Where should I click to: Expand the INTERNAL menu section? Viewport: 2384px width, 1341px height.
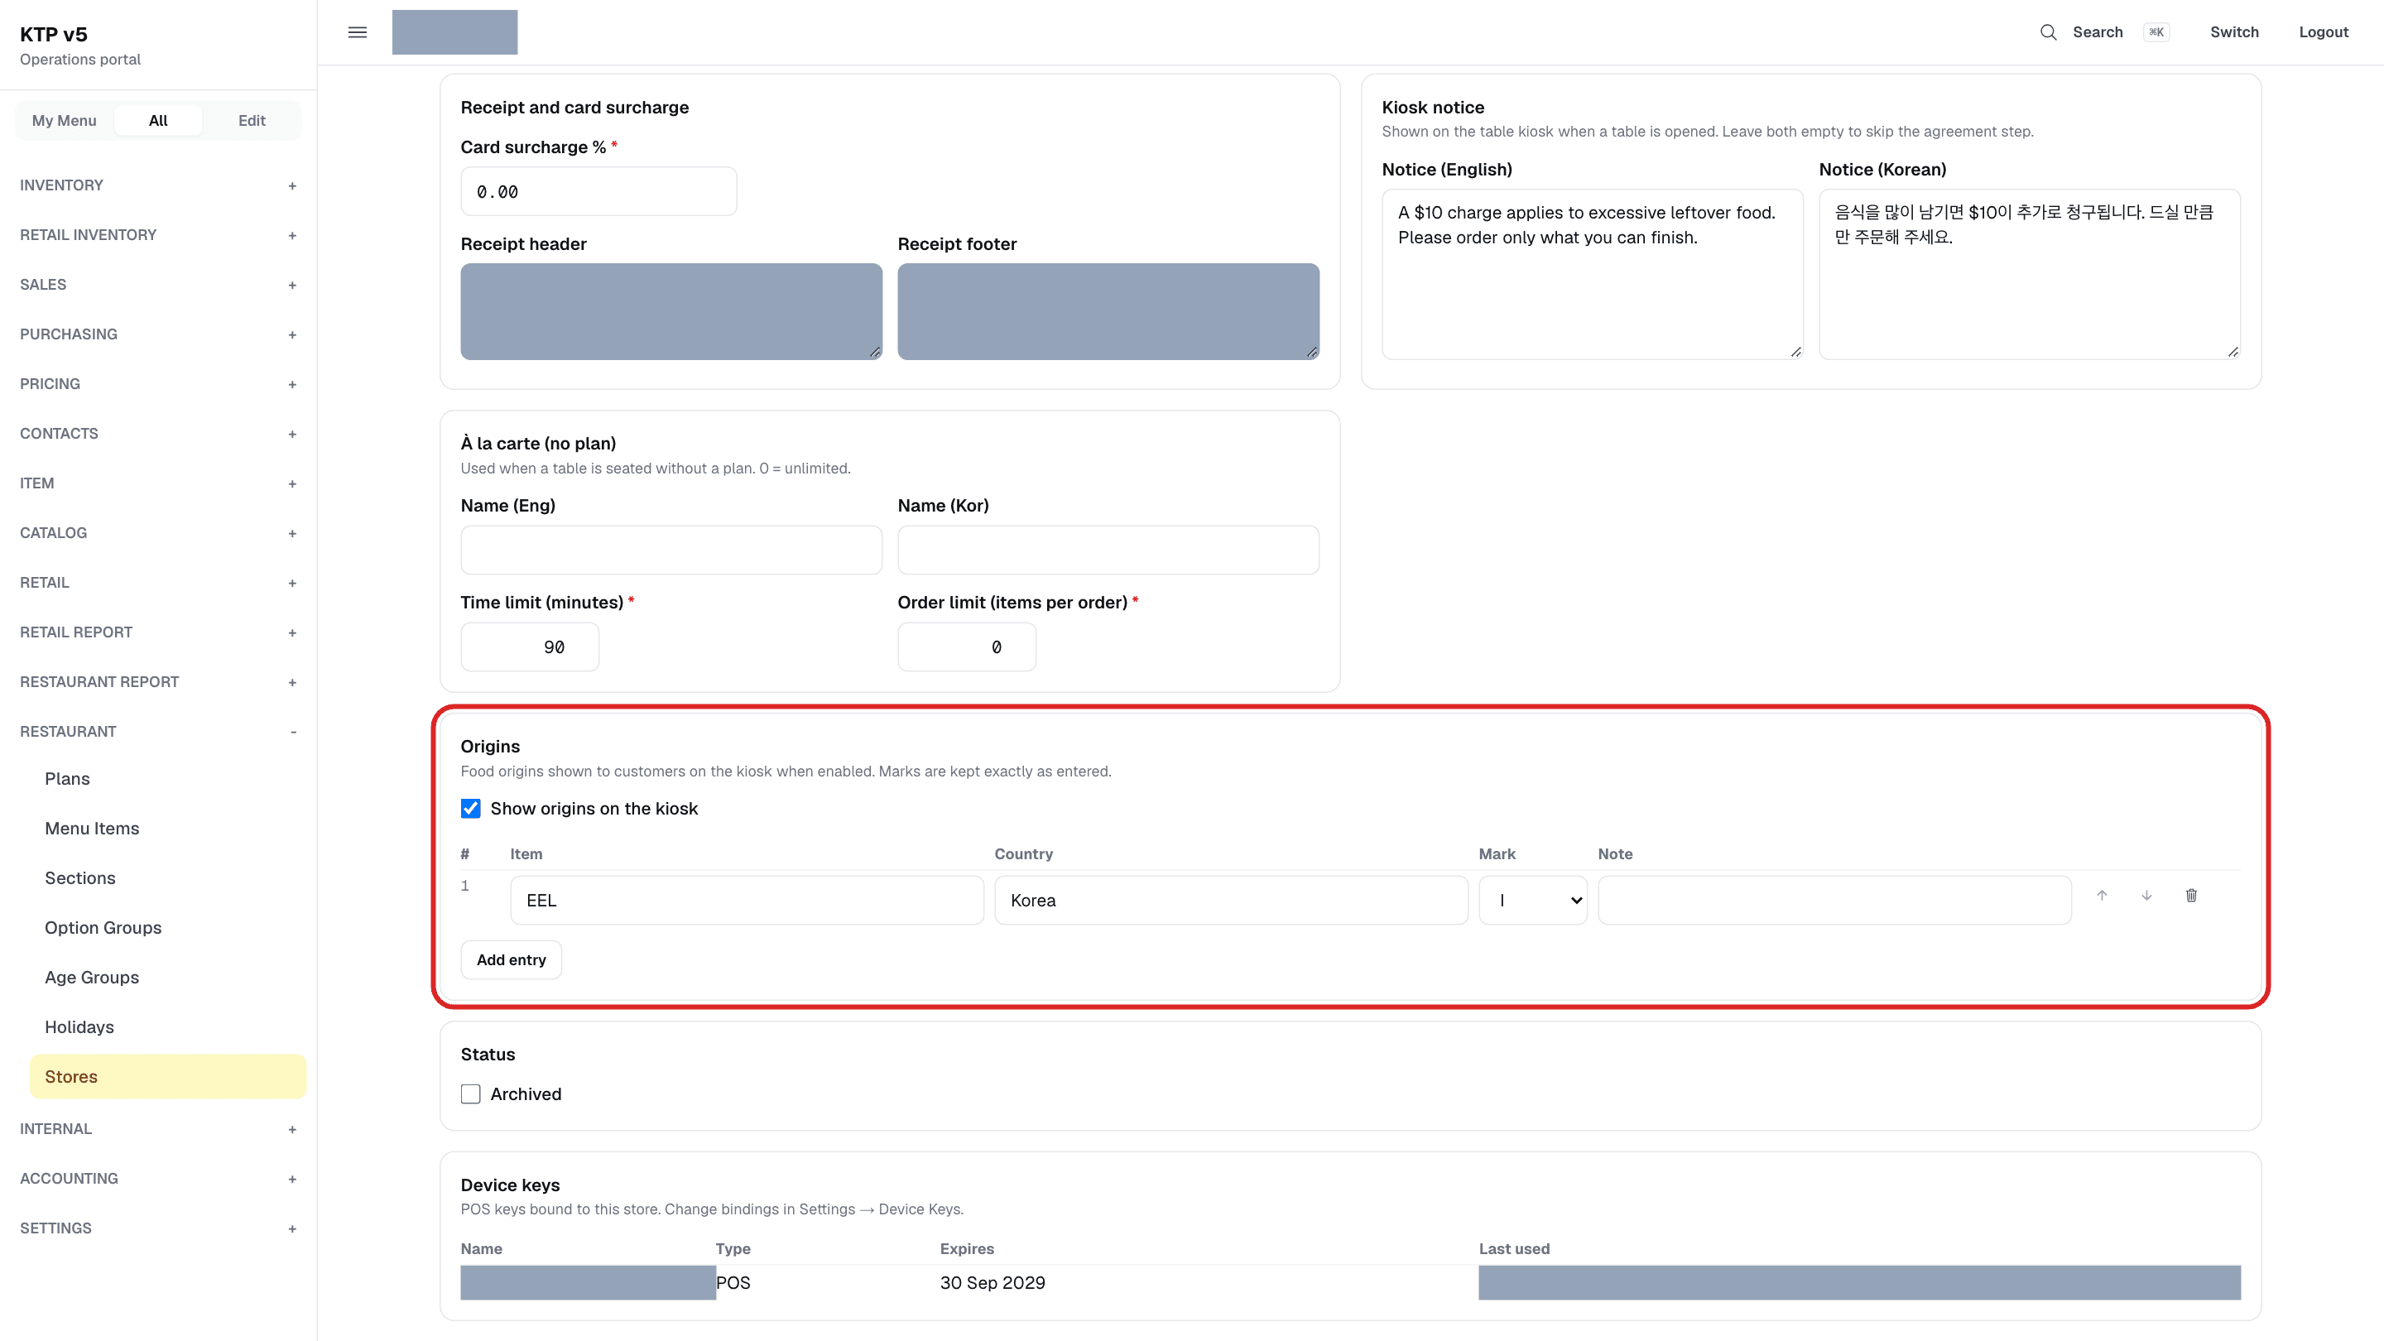click(x=158, y=1129)
